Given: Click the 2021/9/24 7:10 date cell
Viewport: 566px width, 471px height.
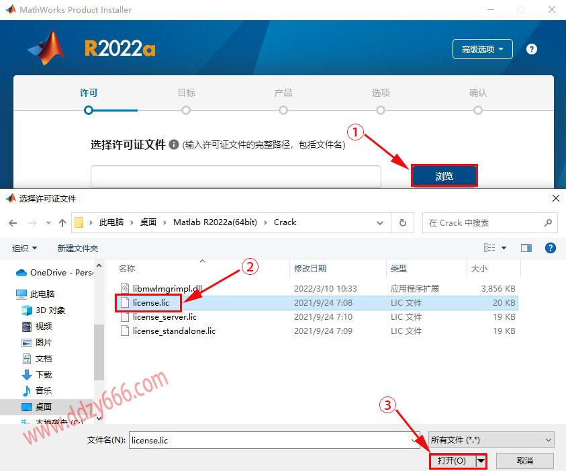Looking at the screenshot, I should pos(323,316).
